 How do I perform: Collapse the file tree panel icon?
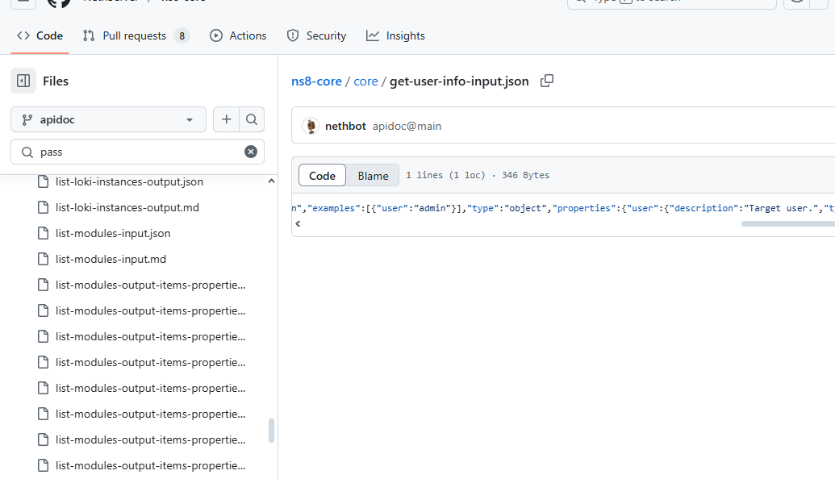tap(23, 81)
